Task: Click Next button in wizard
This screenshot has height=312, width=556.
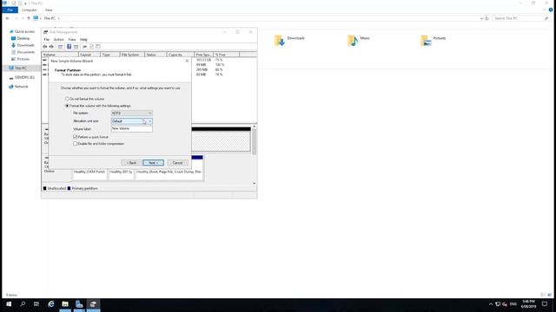Action: pyautogui.click(x=153, y=163)
